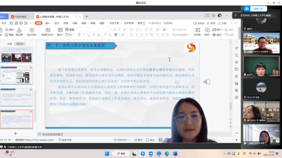The height and width of the screenshot is (158, 282).
Task: Open the 缺失字体 missing fonts notice
Action: 65,140
